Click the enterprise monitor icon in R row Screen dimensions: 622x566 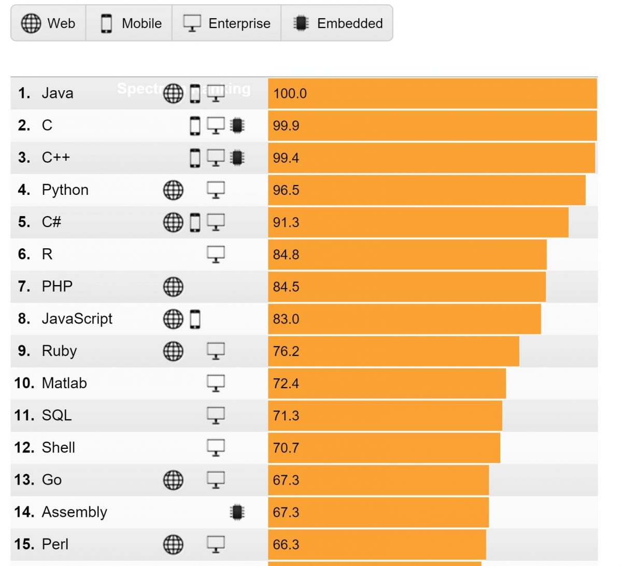click(x=216, y=254)
